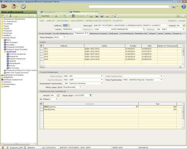The image size is (187, 149).
Task: Switch to the Ταμείο tab
Action: click(x=160, y=33)
